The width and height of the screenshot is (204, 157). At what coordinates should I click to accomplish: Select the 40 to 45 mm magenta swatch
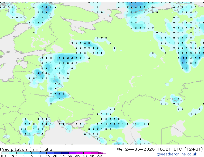click(87, 153)
